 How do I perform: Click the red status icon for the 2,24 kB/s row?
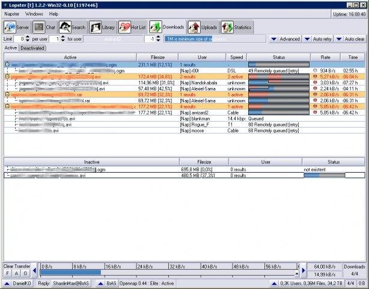click(315, 89)
